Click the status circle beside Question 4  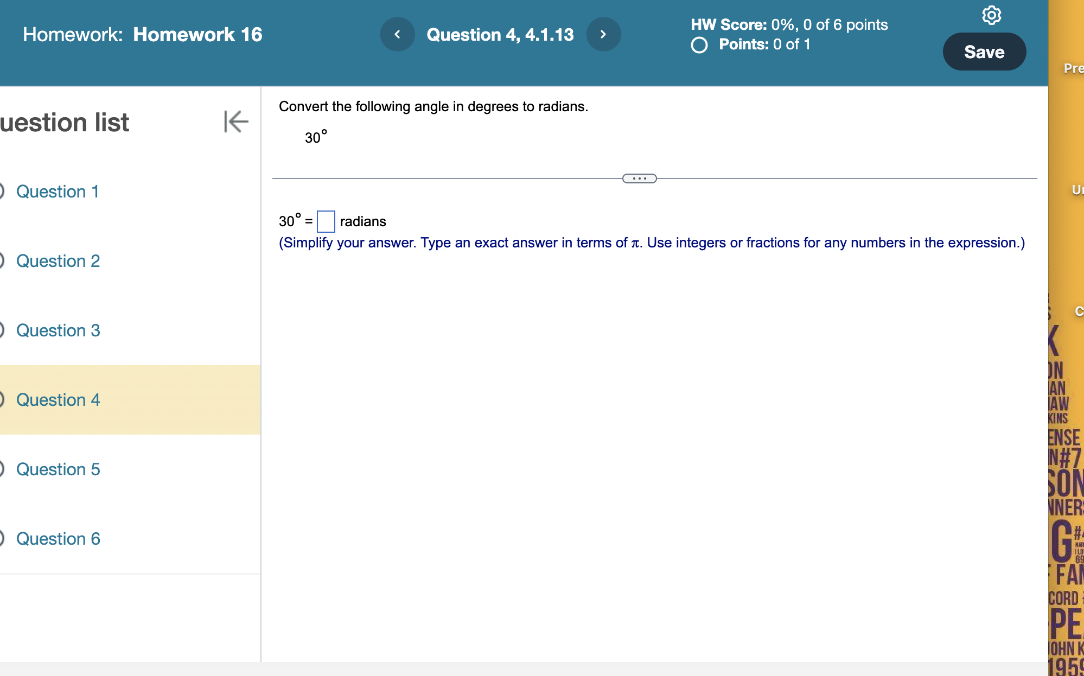coord(2,400)
